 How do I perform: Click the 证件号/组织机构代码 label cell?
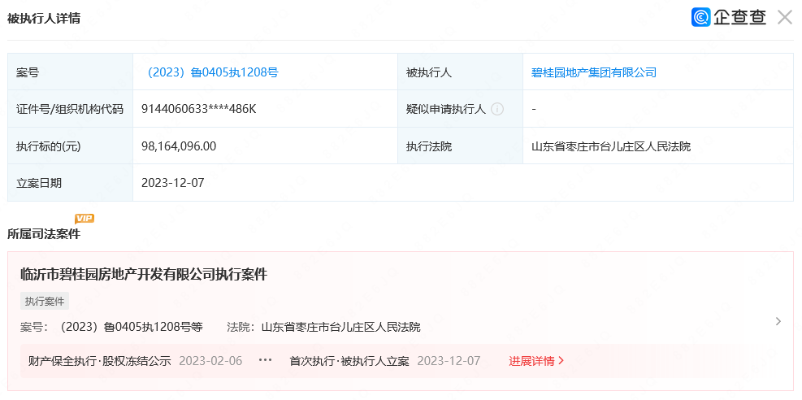pyautogui.click(x=70, y=109)
